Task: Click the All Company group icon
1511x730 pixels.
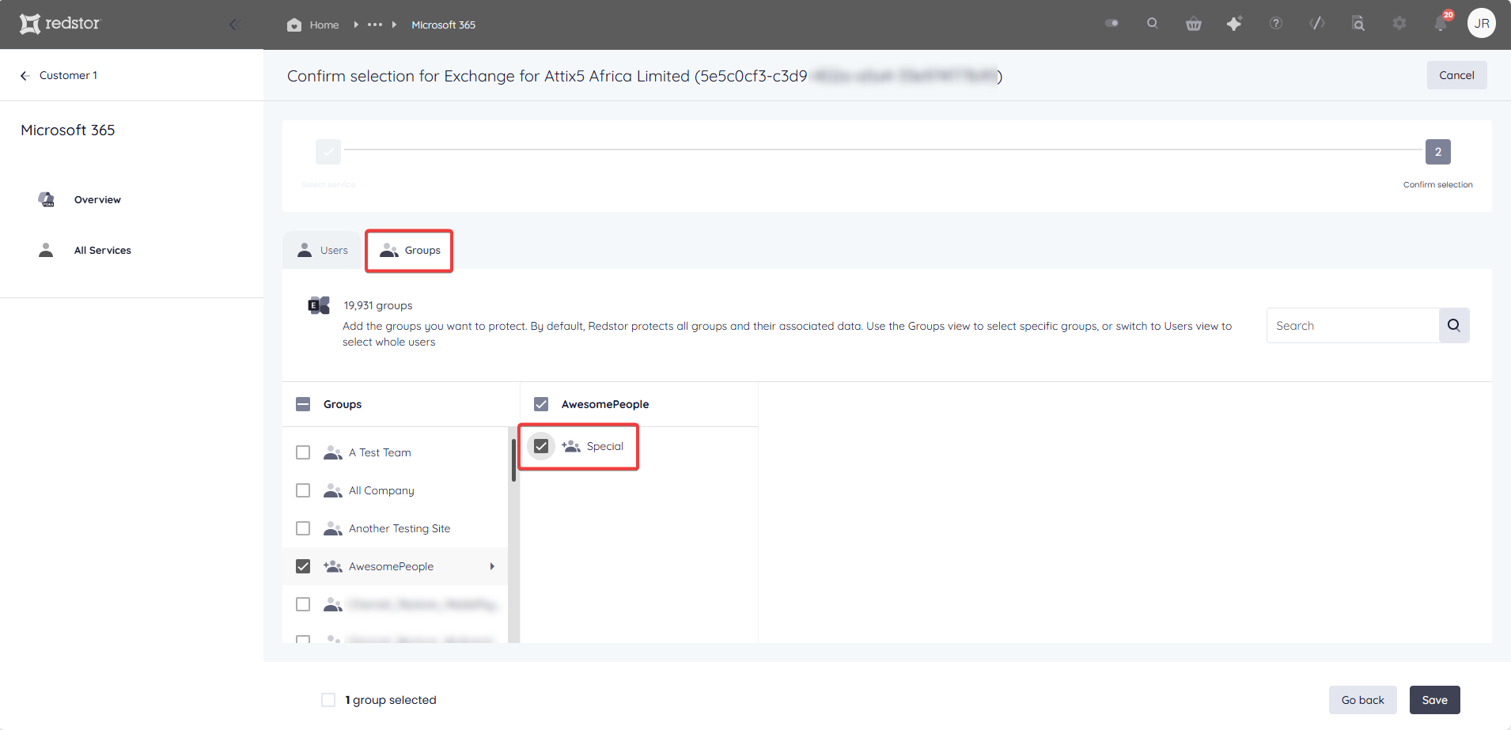Action: click(333, 490)
